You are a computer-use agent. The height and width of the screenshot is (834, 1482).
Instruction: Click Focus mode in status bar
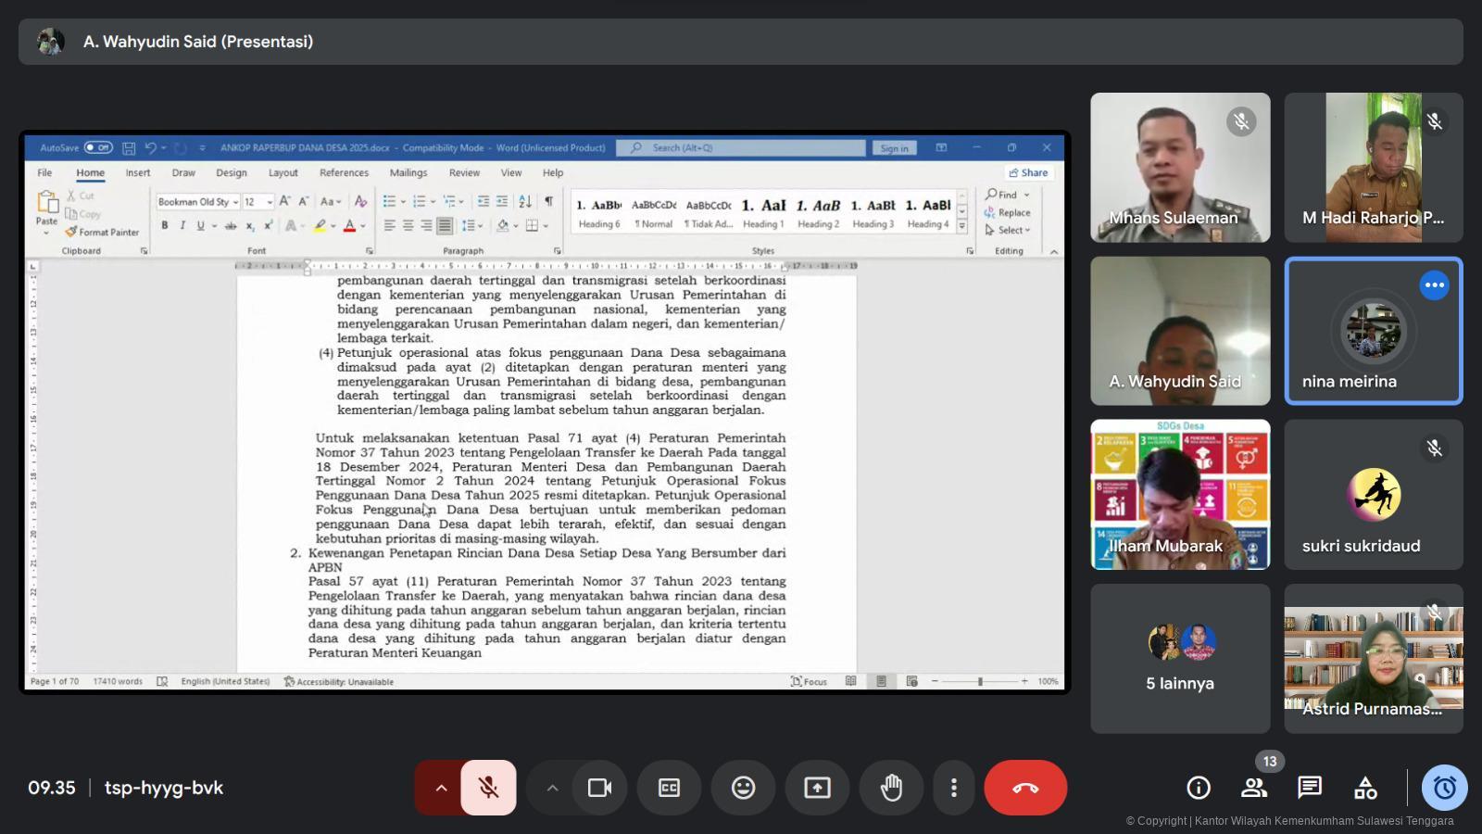coord(809,681)
